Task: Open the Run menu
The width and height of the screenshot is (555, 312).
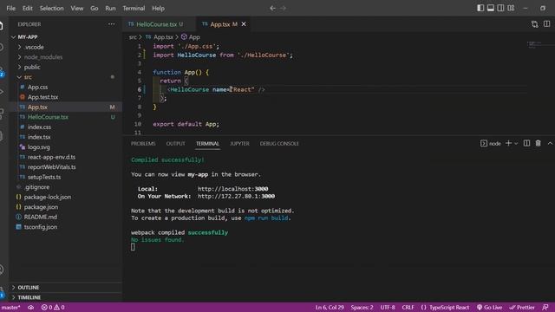Action: point(110,8)
